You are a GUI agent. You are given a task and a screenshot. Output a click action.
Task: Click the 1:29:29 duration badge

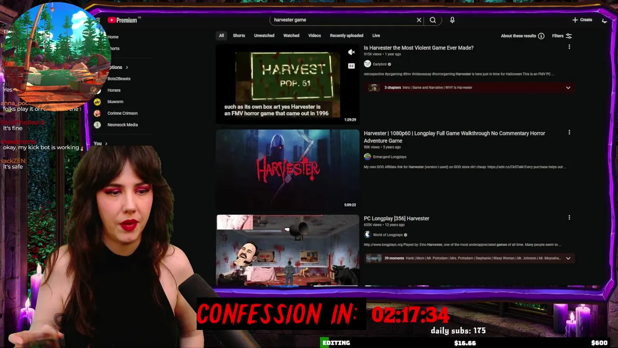(350, 119)
